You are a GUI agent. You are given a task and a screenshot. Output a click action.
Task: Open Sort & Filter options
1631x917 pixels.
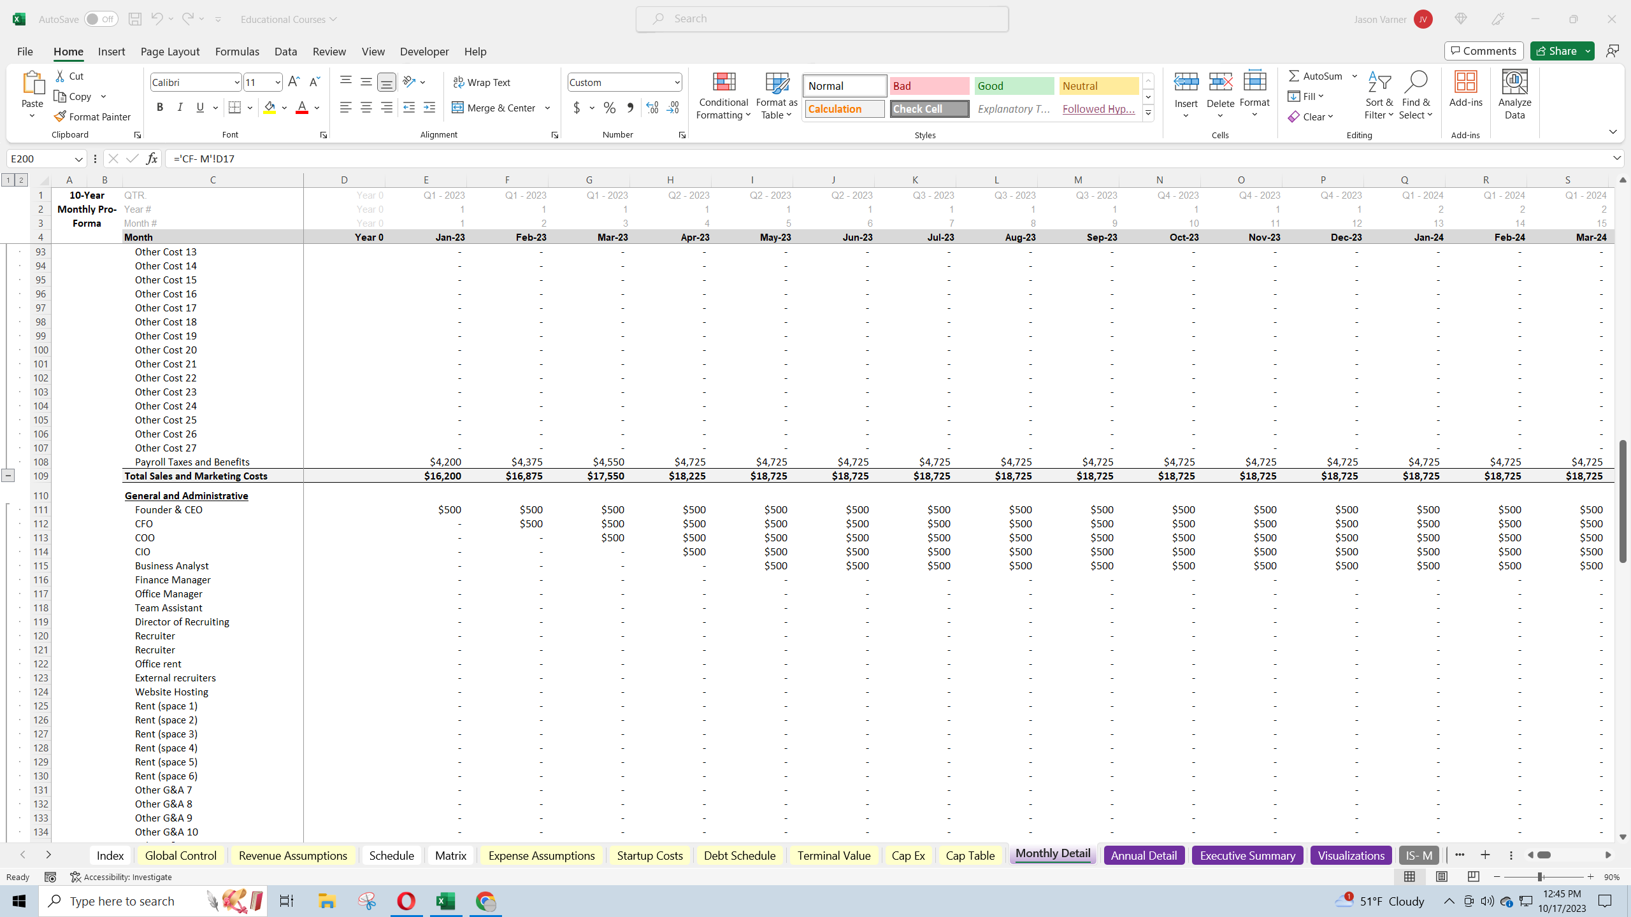point(1379,96)
